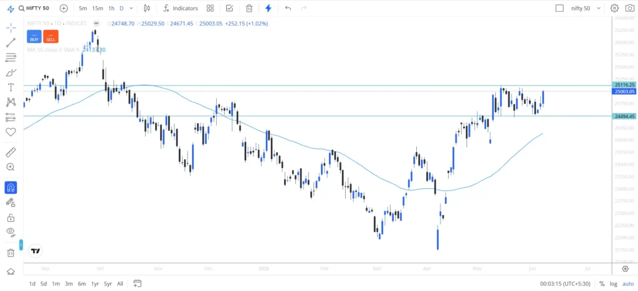Set date range to 1yr
Viewport: 638px width, 291px height.
point(95,284)
